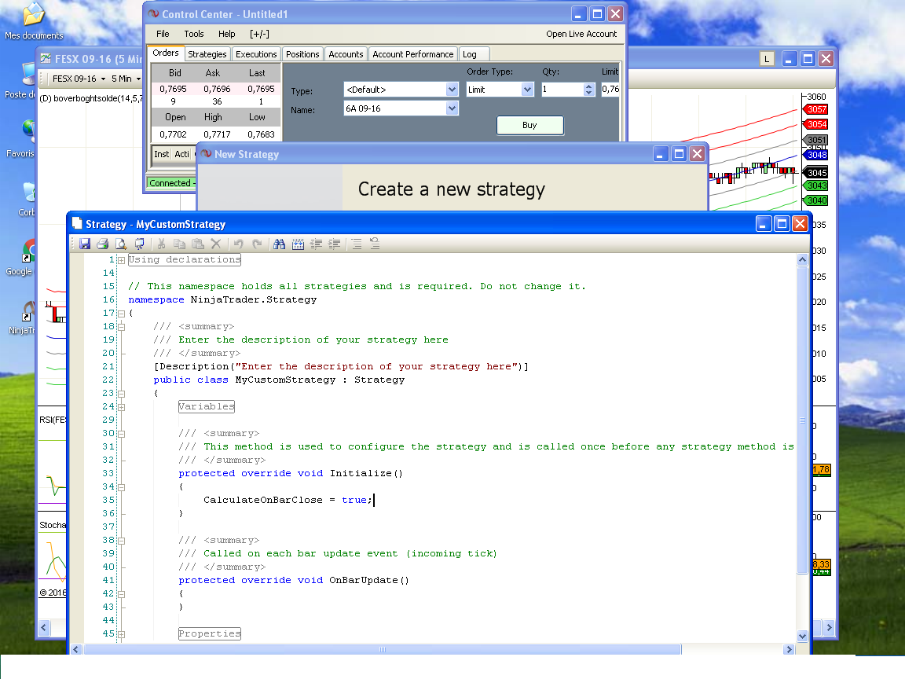The image size is (905, 679).
Task: Increase indent of the selected code
Action: 334,244
